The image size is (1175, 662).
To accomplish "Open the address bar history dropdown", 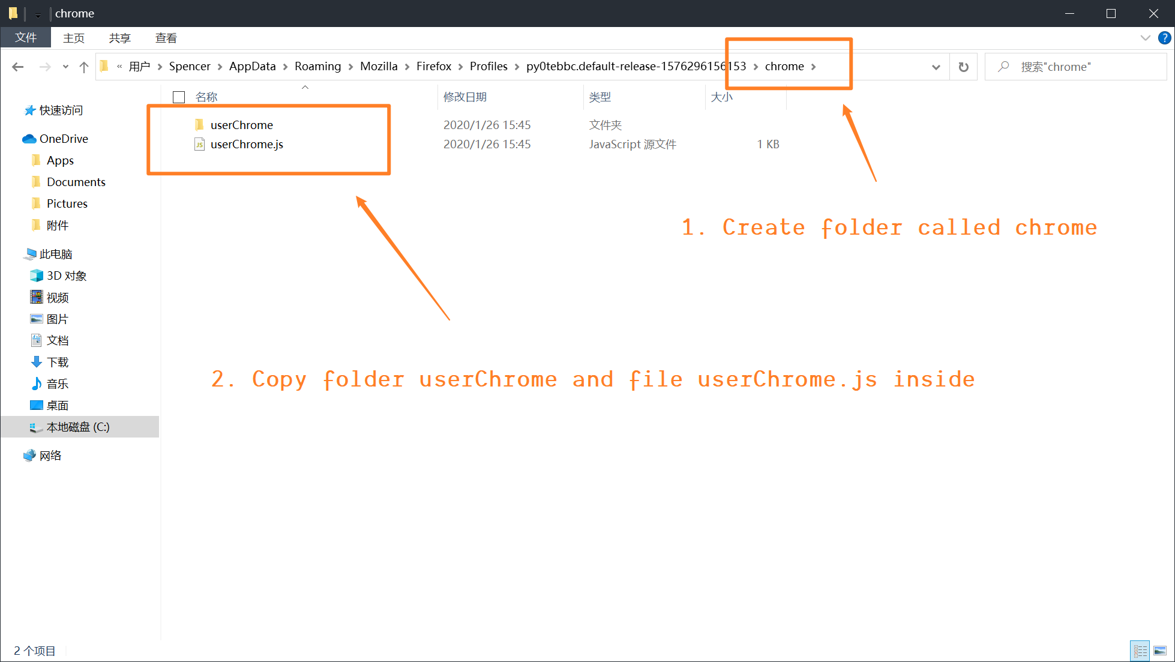I will [x=936, y=67].
